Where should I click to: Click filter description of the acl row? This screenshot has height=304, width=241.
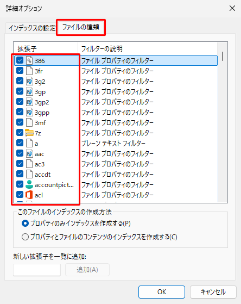click(x=117, y=195)
